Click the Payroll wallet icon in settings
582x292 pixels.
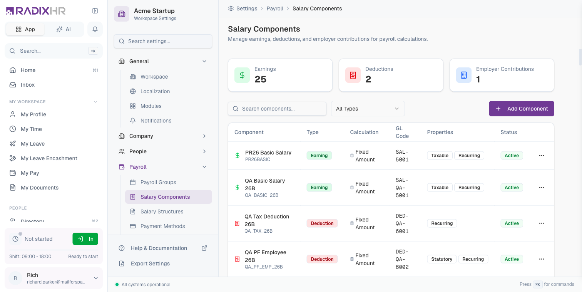tap(122, 167)
